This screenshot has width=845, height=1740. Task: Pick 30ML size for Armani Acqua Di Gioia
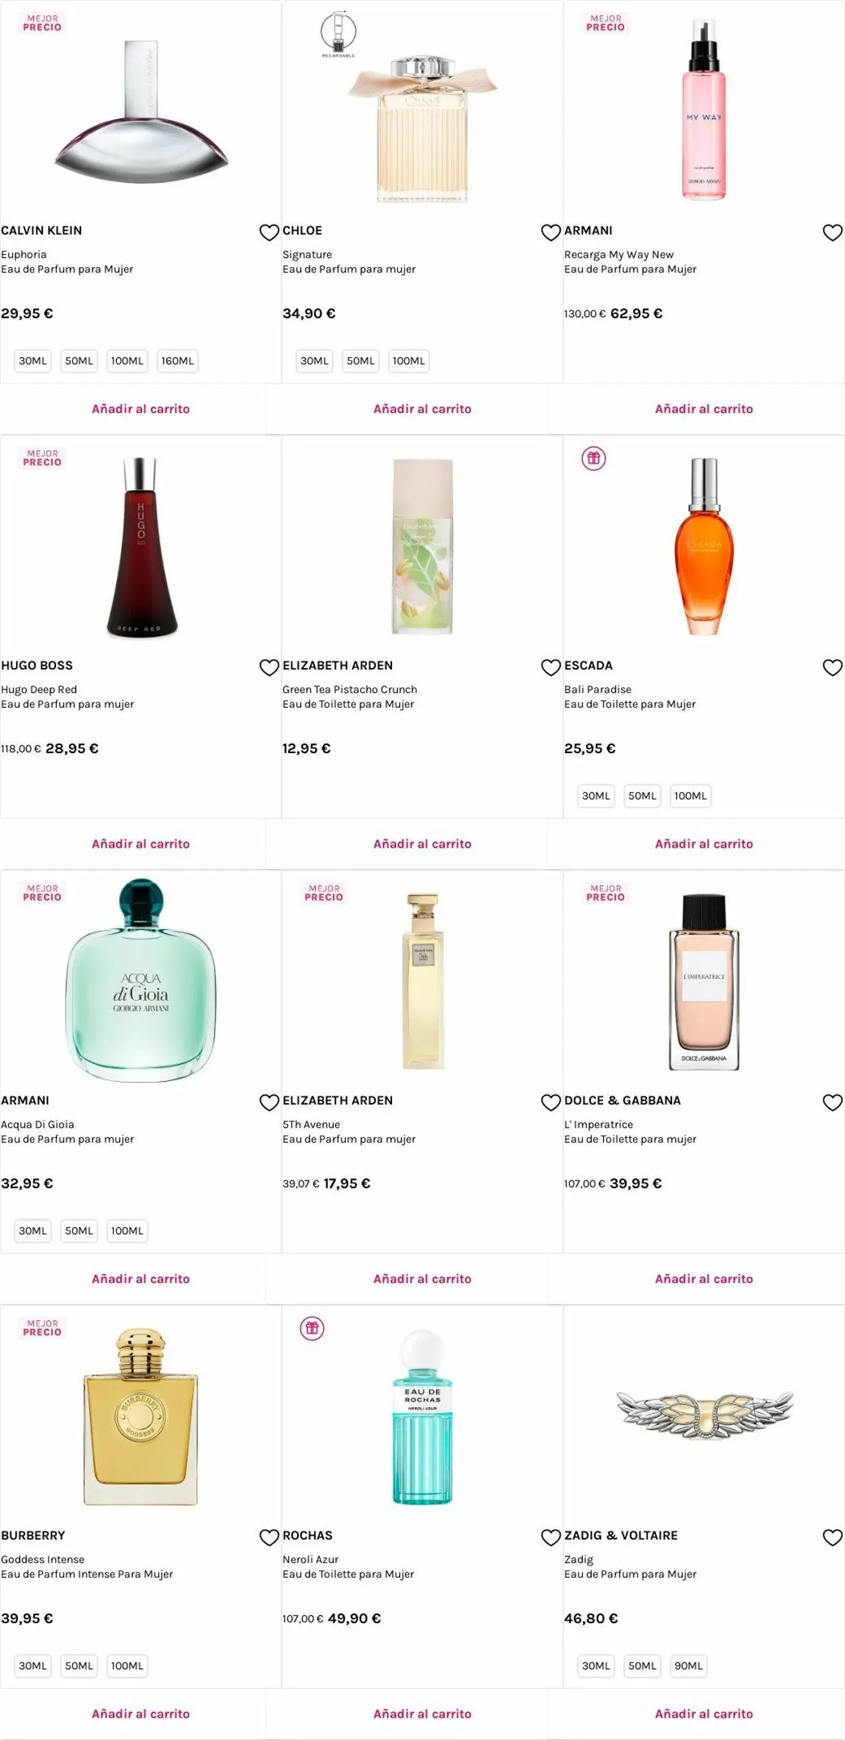32,1231
